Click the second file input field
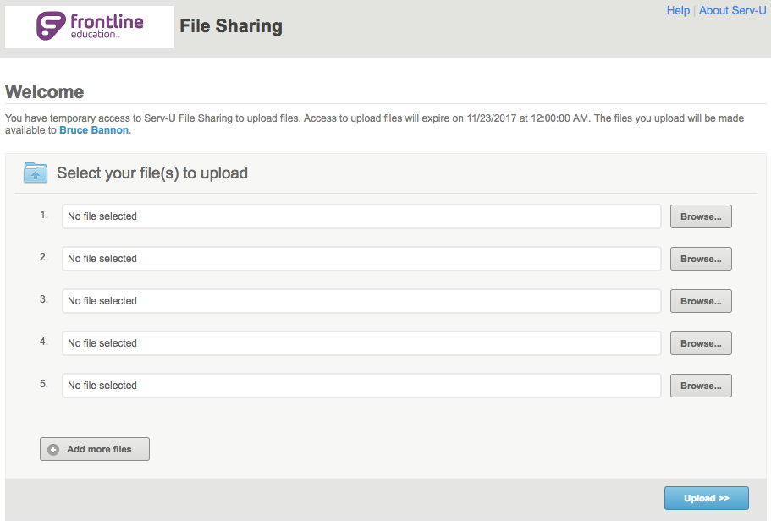The height and width of the screenshot is (526, 771). pyautogui.click(x=361, y=259)
